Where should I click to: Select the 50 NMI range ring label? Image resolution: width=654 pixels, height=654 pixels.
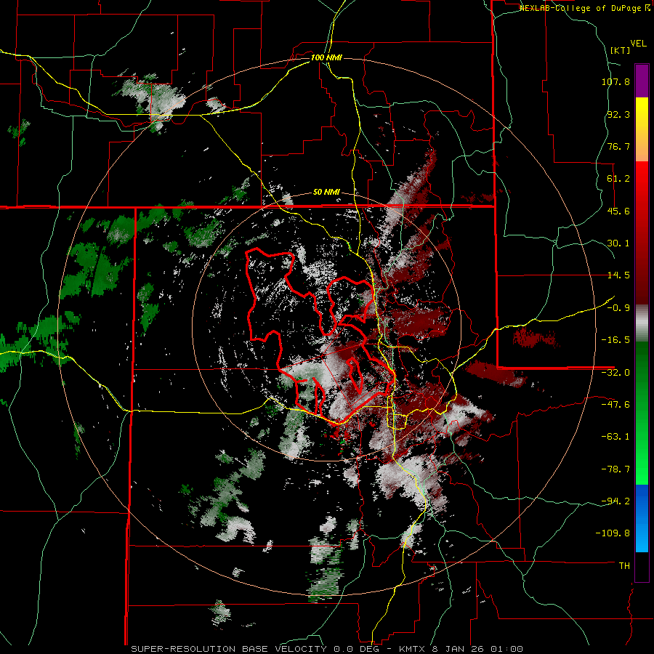[326, 193]
